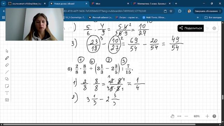
Task: Select the insert image tool
Action: [x=7, y=100]
